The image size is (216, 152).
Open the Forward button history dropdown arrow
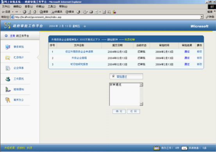(x=20, y=12)
